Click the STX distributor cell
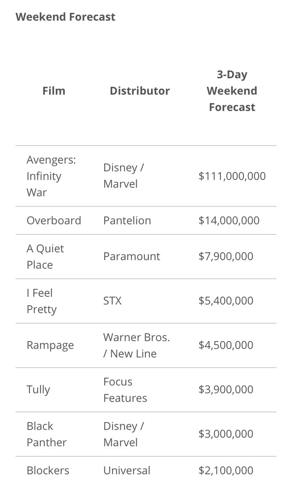 point(112,301)
